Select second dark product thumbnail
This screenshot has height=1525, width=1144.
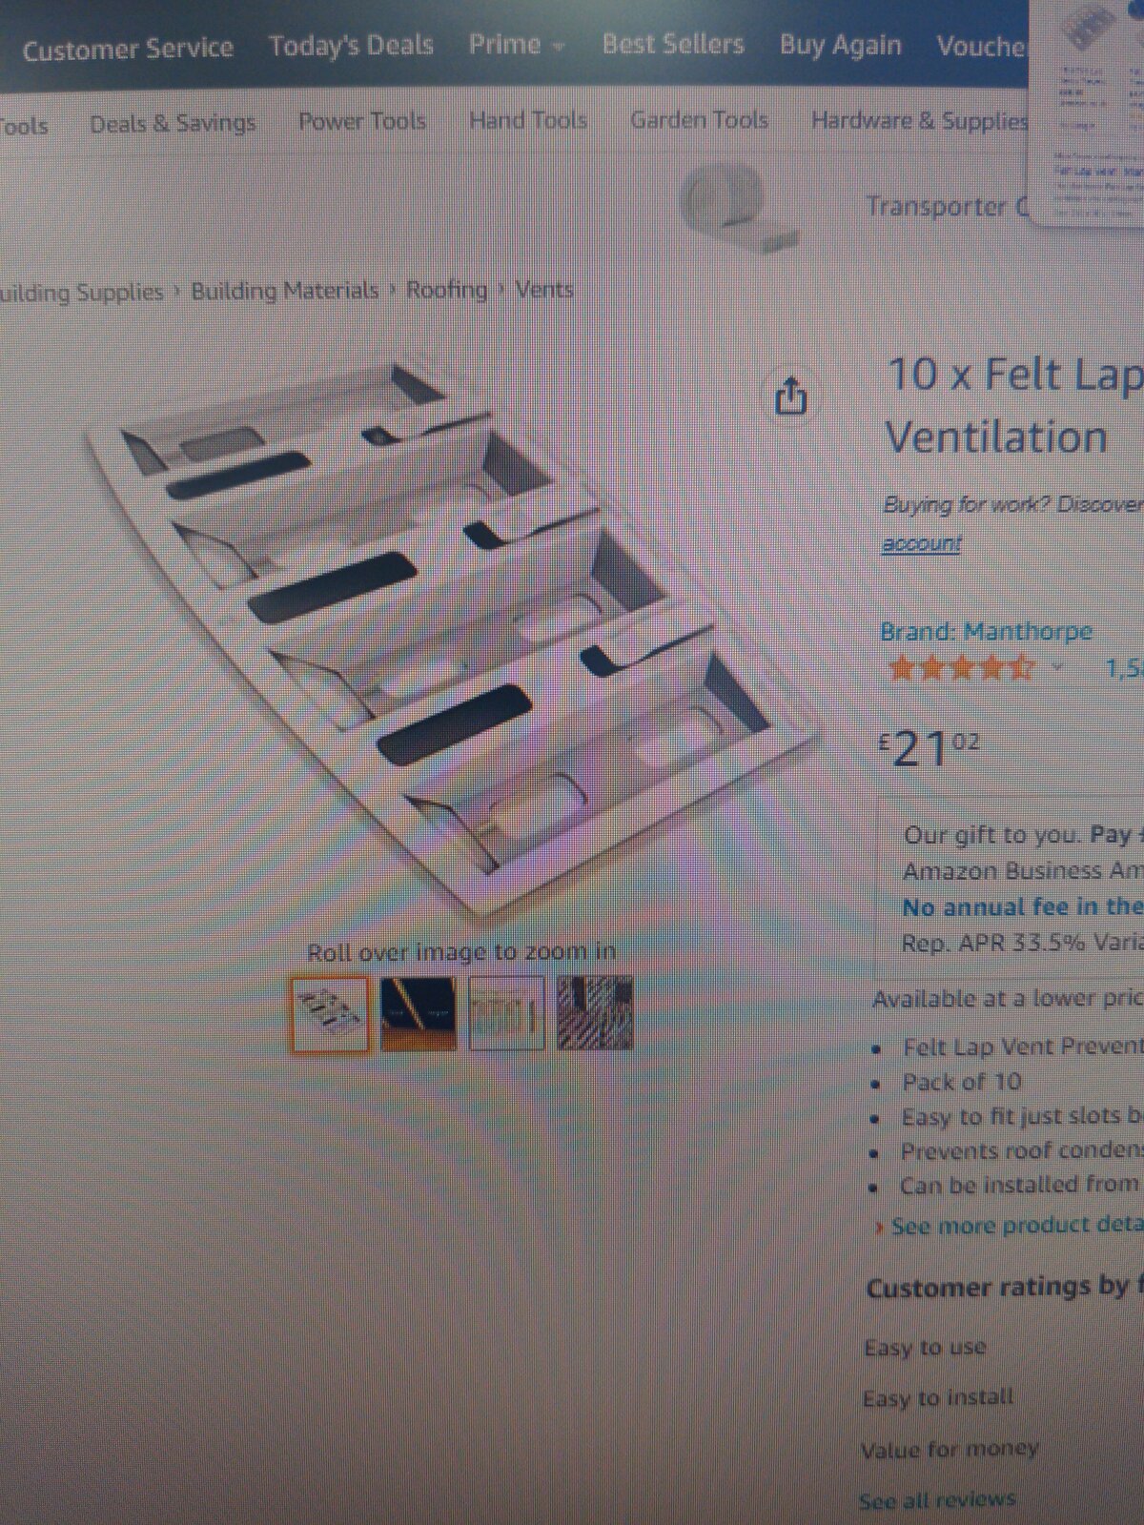[418, 1013]
